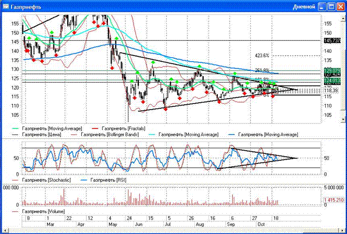Click the horizontal scrollbar right arrow
Viewport: 347px width, 234px height.
point(343,230)
